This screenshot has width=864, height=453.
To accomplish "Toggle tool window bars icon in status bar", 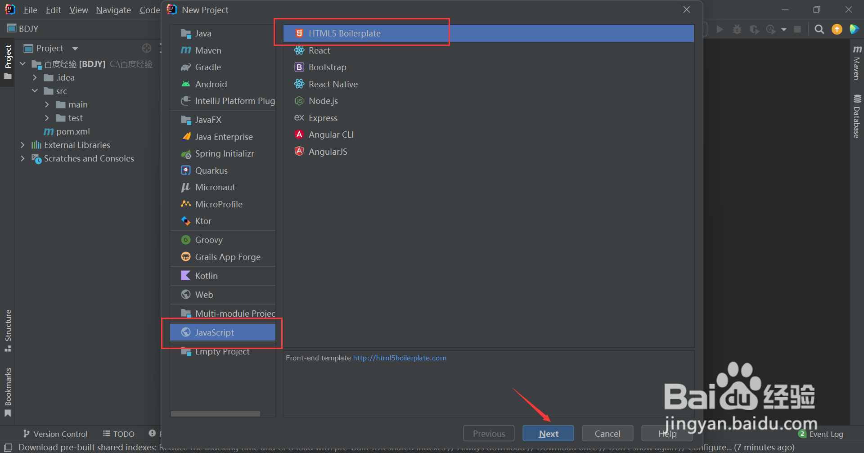I will (x=8, y=447).
